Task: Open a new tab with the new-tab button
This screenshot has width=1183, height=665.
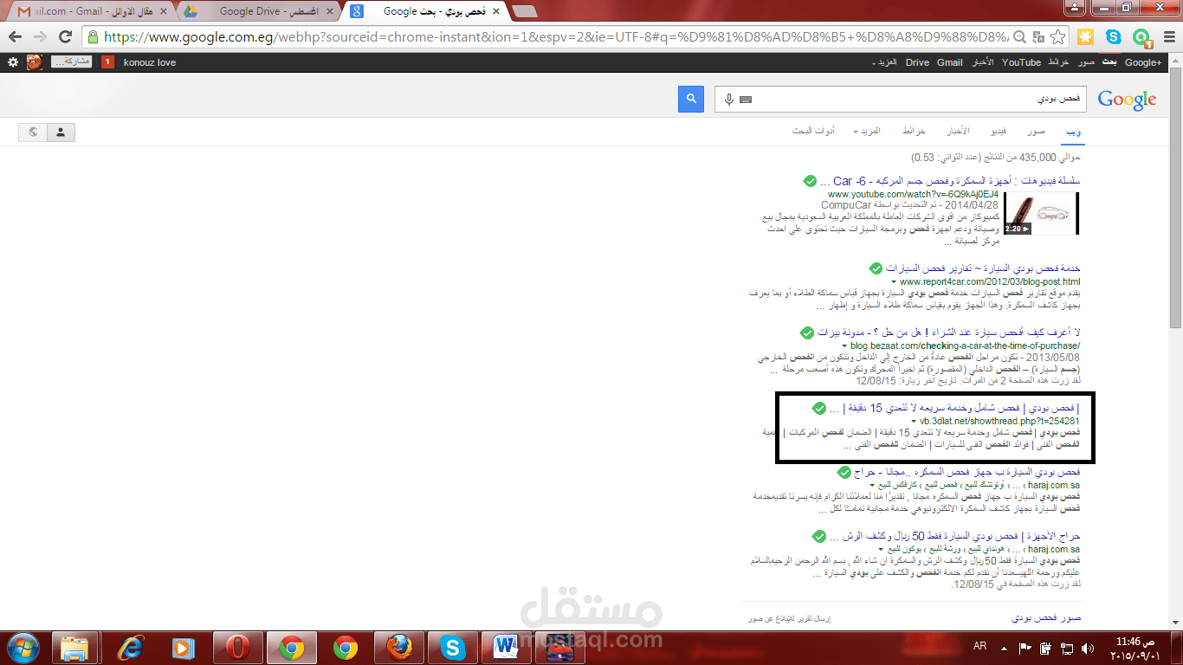Action: (523, 11)
